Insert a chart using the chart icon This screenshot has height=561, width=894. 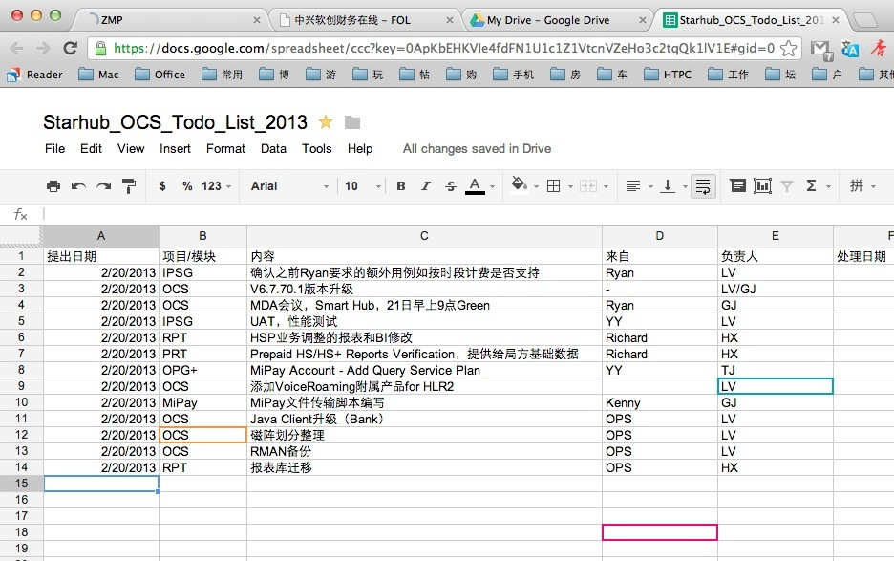pyautogui.click(x=761, y=186)
